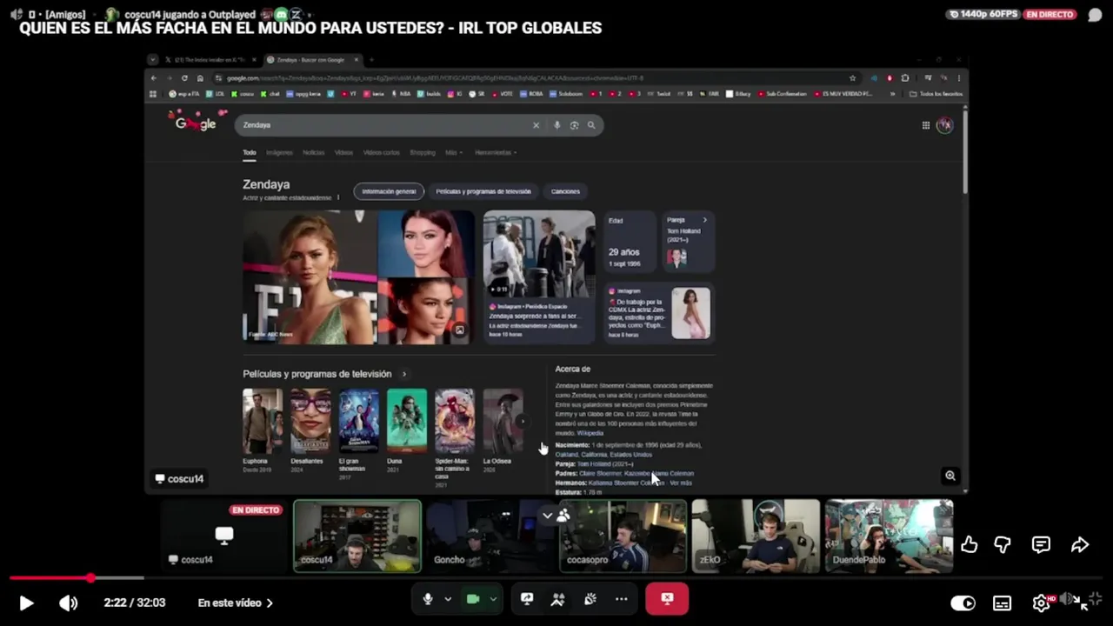
Task: Mute the Discord microphone button
Action: tap(427, 598)
